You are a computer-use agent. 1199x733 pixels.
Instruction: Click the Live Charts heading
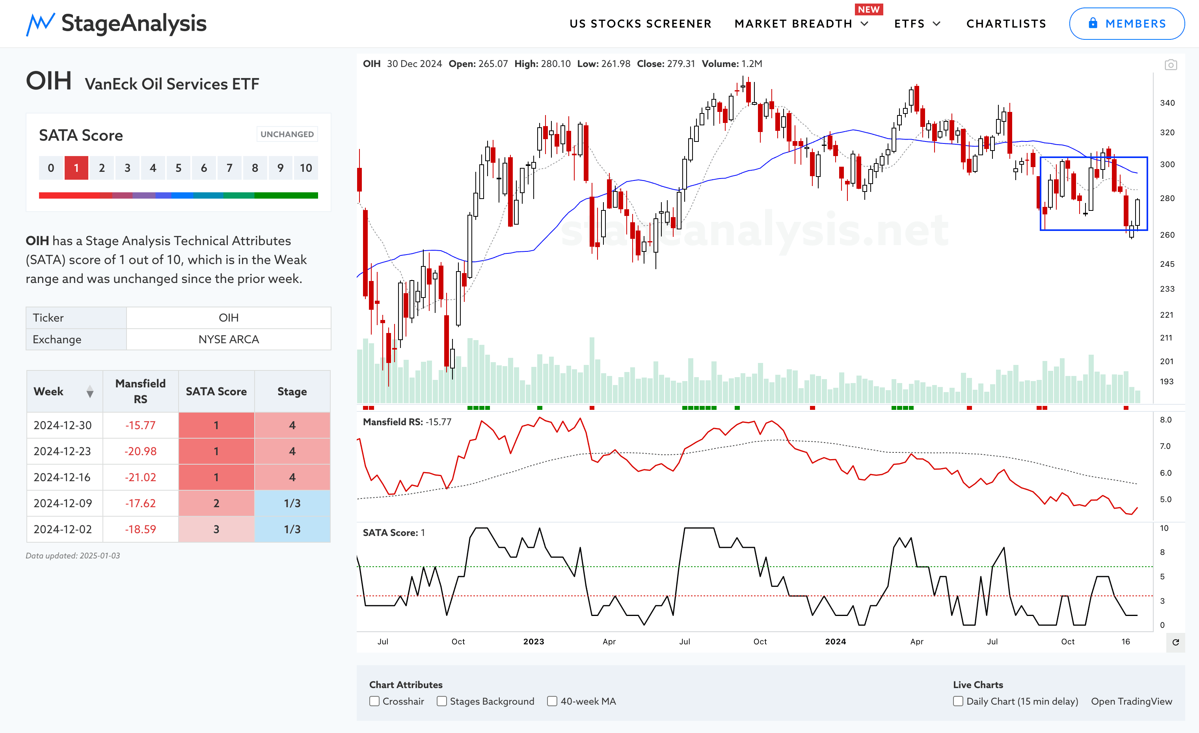tap(978, 685)
